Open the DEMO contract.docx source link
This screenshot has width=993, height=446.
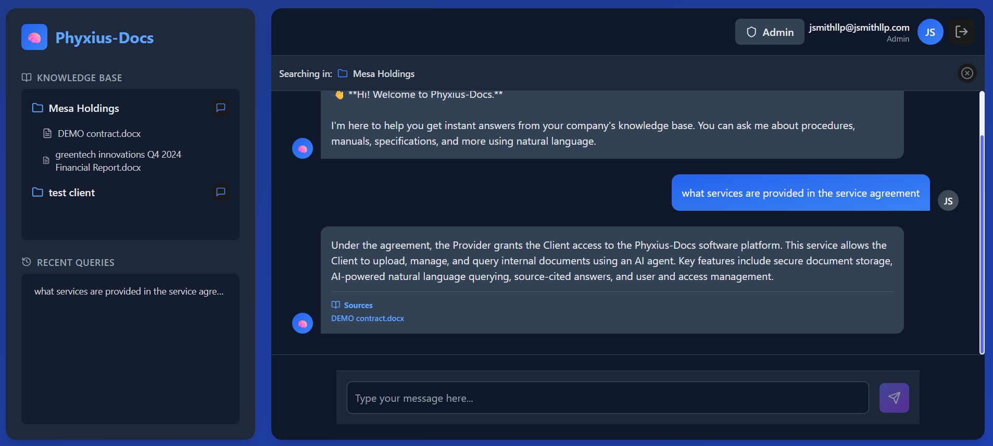click(368, 318)
